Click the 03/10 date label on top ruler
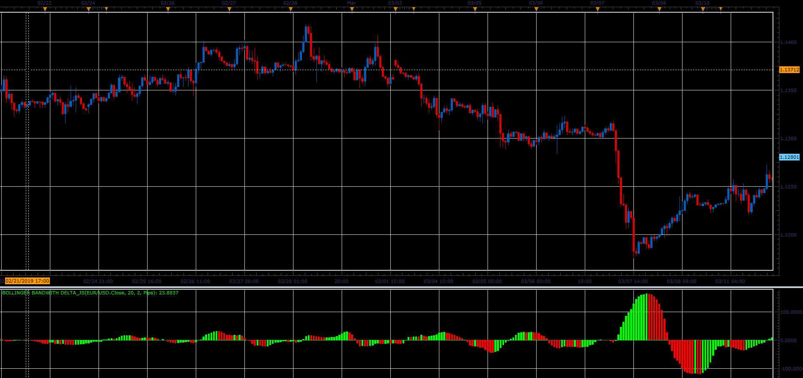Image resolution: width=803 pixels, height=378 pixels. pyautogui.click(x=702, y=3)
